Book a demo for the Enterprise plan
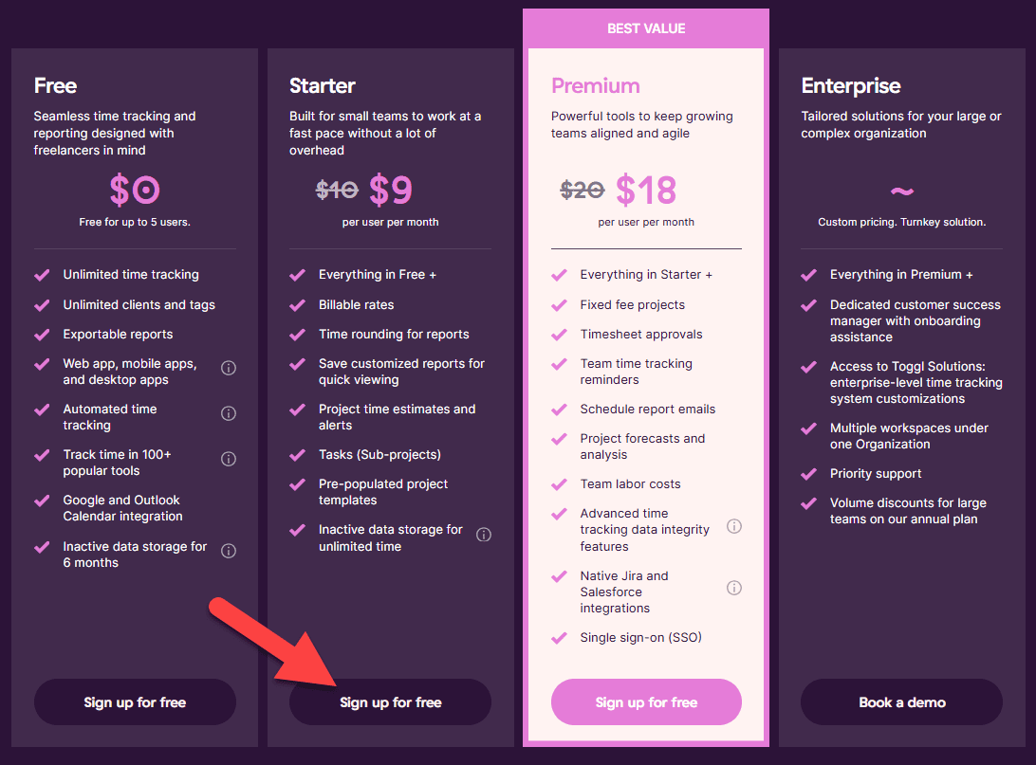 901,701
